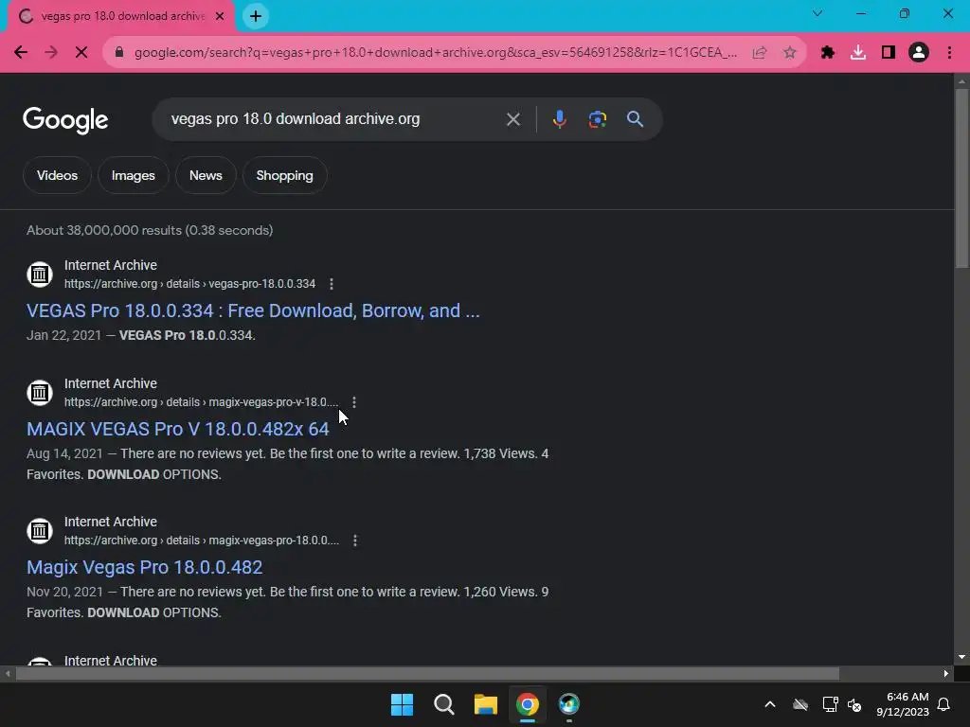Submit search with magnifier icon
The image size is (970, 727).
tap(635, 119)
